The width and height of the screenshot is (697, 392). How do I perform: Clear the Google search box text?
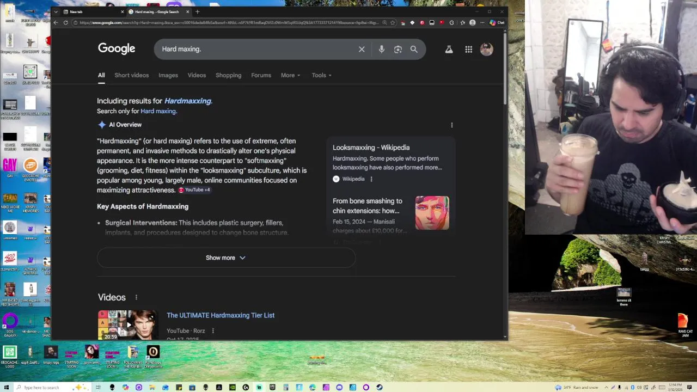coord(362,49)
